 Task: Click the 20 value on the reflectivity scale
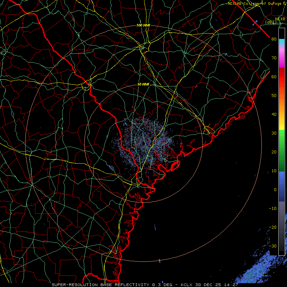(x=274, y=152)
